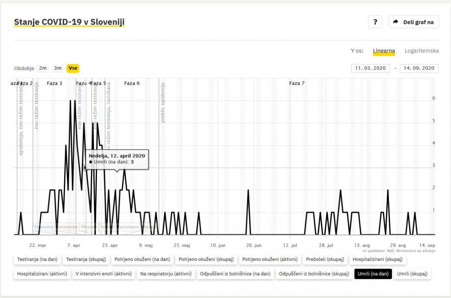Image resolution: width=451 pixels, height=298 pixels.
Task: Click the Deli graf na share button
Action: tap(414, 22)
